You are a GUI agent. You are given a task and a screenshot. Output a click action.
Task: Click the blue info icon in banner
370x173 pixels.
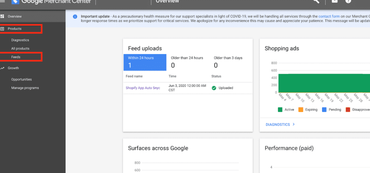click(x=75, y=17)
